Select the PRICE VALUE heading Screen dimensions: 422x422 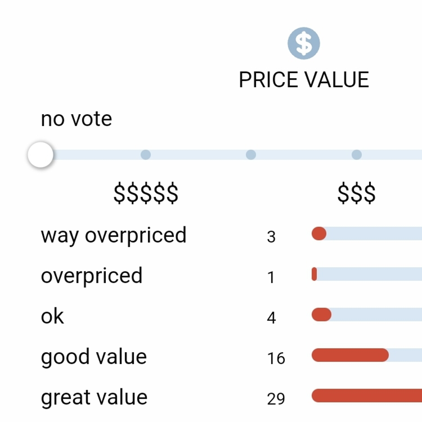(304, 80)
